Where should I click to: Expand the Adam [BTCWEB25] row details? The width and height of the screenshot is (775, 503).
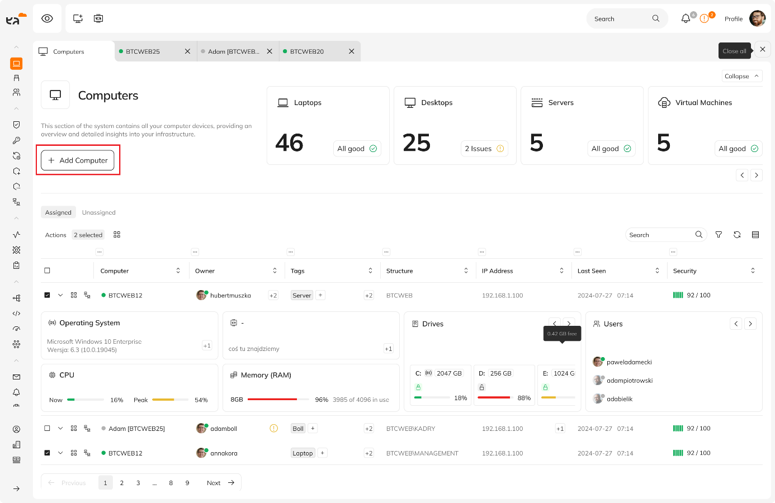pyautogui.click(x=60, y=429)
